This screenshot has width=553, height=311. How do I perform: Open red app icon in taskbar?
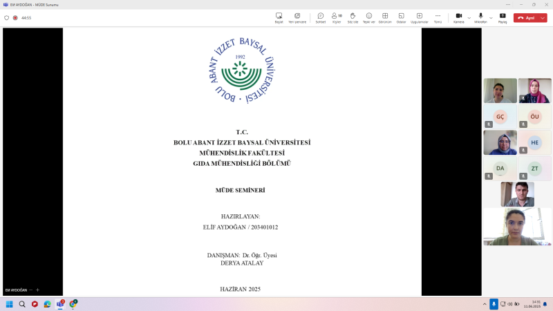pyautogui.click(x=35, y=304)
